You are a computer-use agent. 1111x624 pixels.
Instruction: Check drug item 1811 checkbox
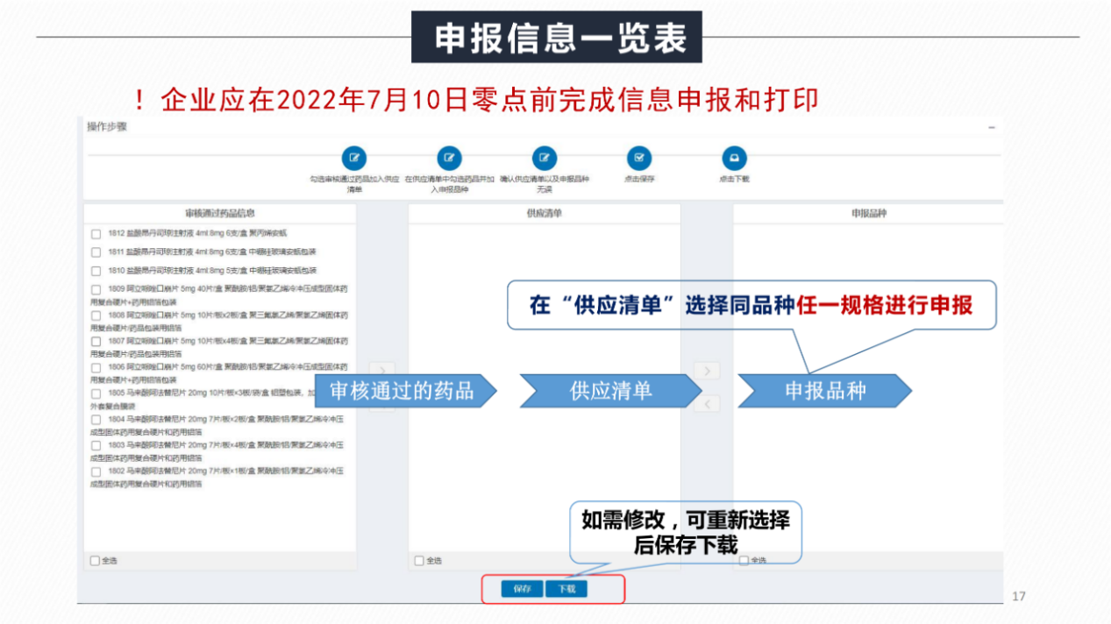tap(96, 252)
